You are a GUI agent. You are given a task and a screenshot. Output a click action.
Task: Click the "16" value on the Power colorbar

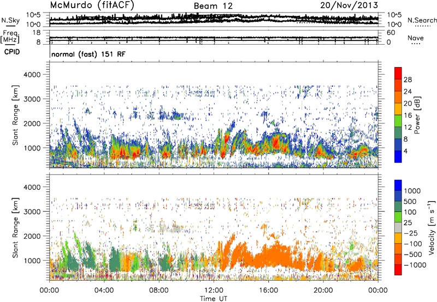[408, 116]
